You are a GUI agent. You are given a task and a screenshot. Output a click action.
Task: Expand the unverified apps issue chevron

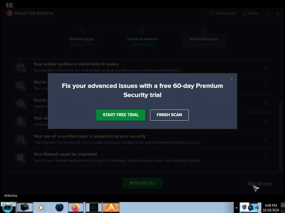pos(266,139)
